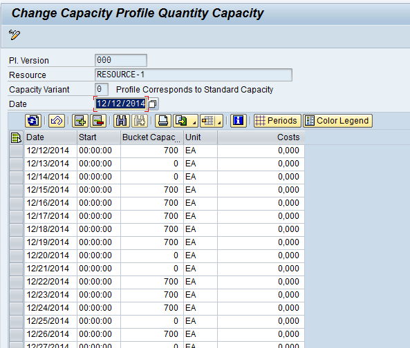Click the Find binoculars icon
410x348 pixels.
coord(121,121)
